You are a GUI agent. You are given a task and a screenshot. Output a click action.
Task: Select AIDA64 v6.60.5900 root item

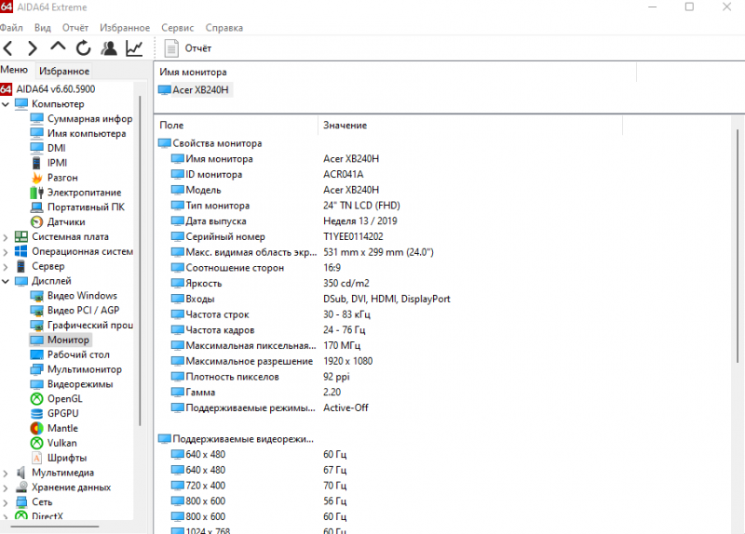pyautogui.click(x=48, y=88)
